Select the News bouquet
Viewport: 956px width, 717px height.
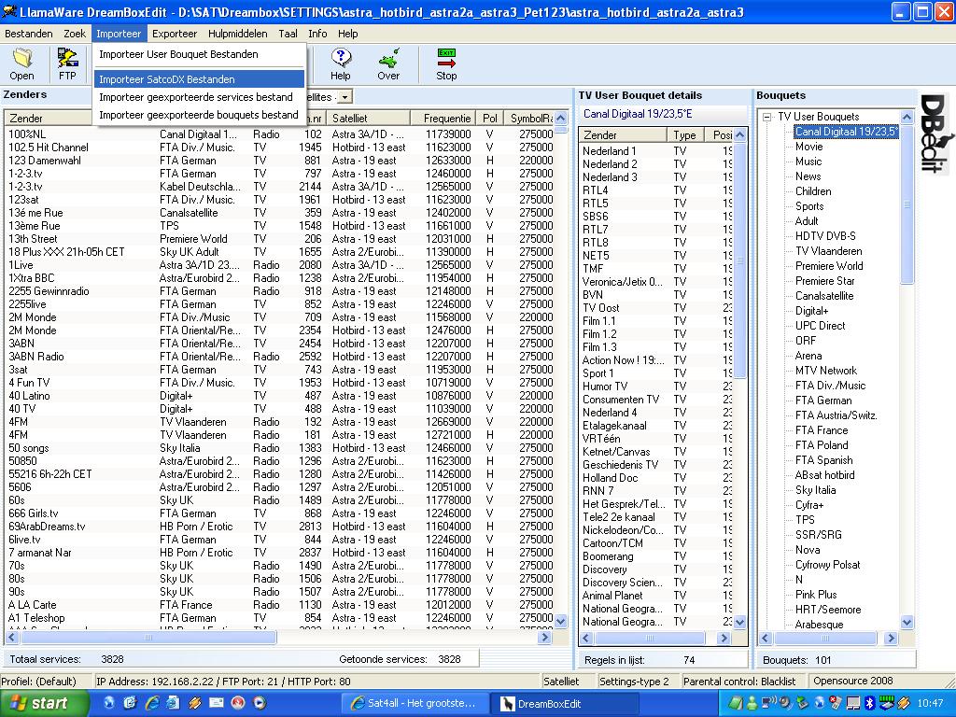(808, 176)
